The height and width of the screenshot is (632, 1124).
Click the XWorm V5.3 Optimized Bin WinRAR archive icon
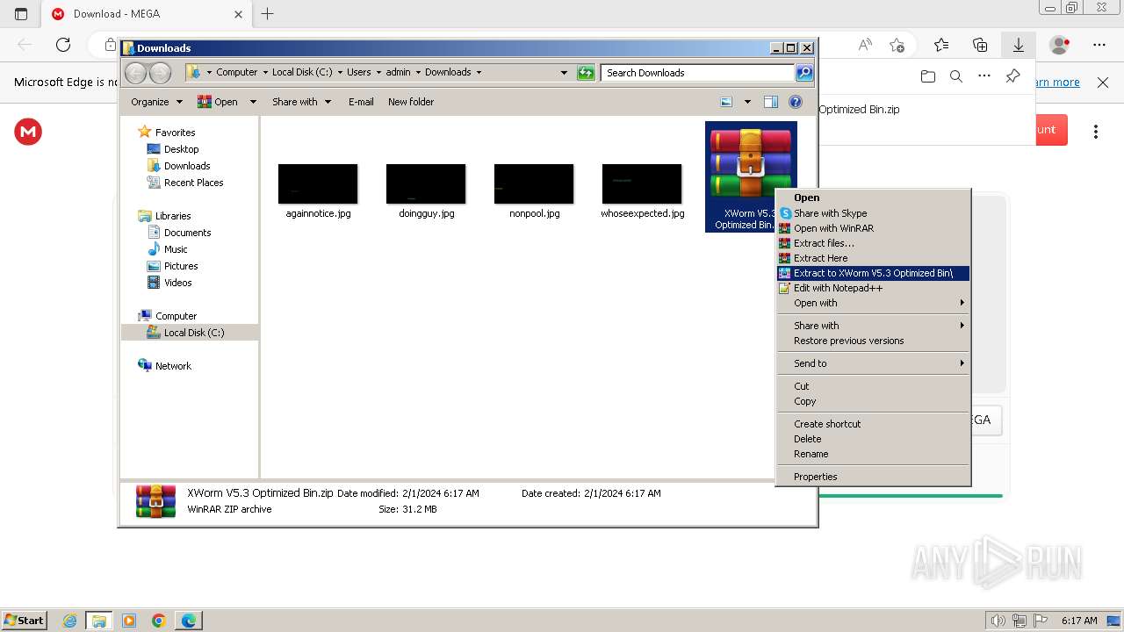[751, 164]
